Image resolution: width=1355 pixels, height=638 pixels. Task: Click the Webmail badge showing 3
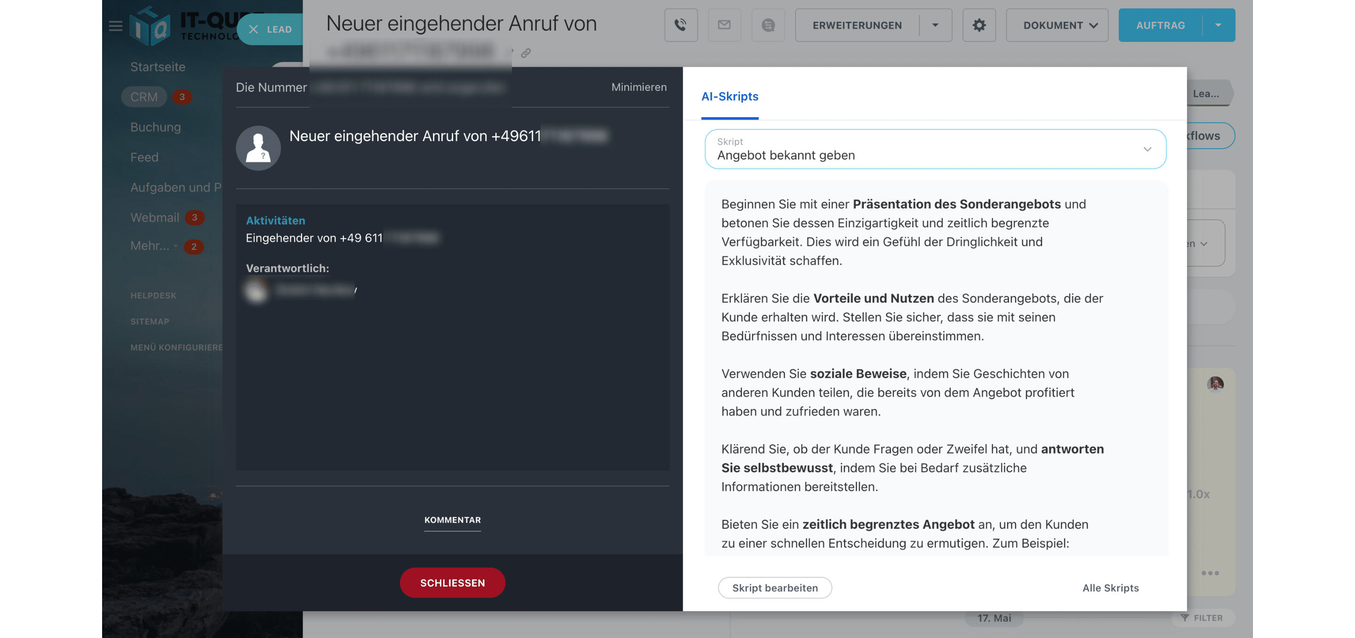click(x=195, y=217)
